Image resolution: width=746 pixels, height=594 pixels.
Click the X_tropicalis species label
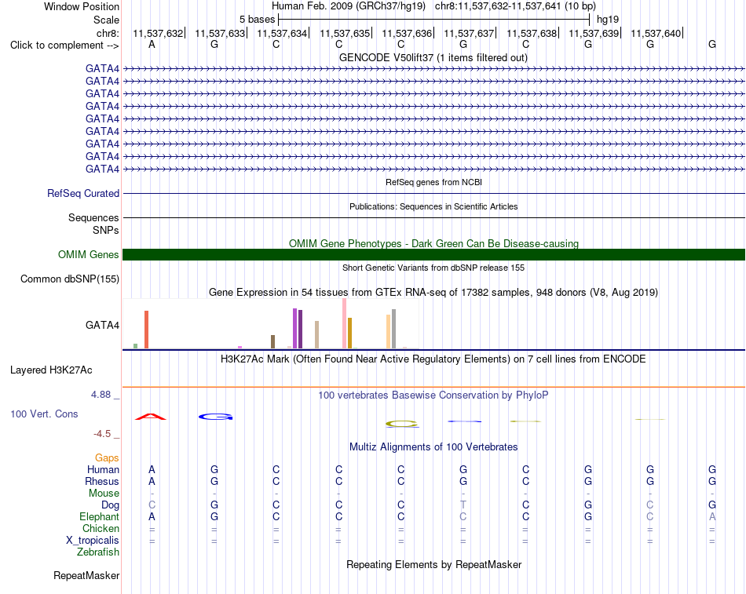[93, 541]
